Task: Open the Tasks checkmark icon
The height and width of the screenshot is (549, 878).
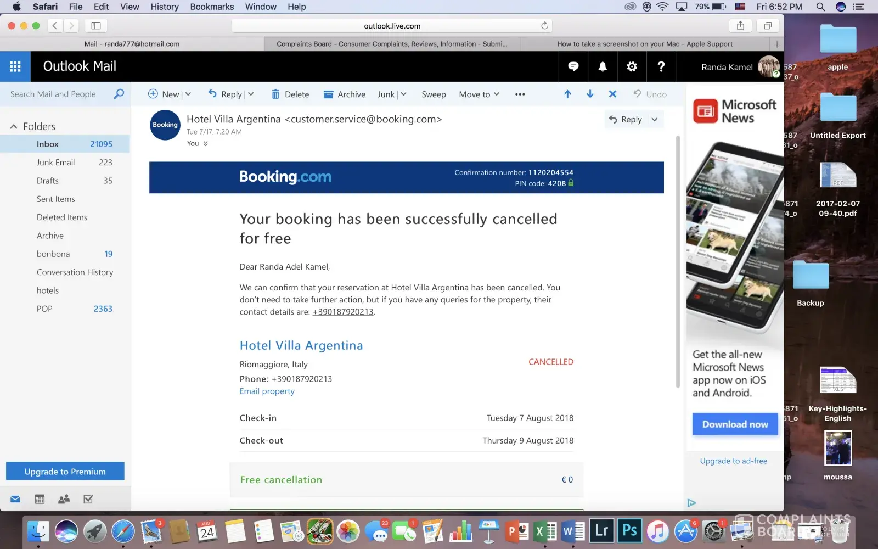Action: 88,499
